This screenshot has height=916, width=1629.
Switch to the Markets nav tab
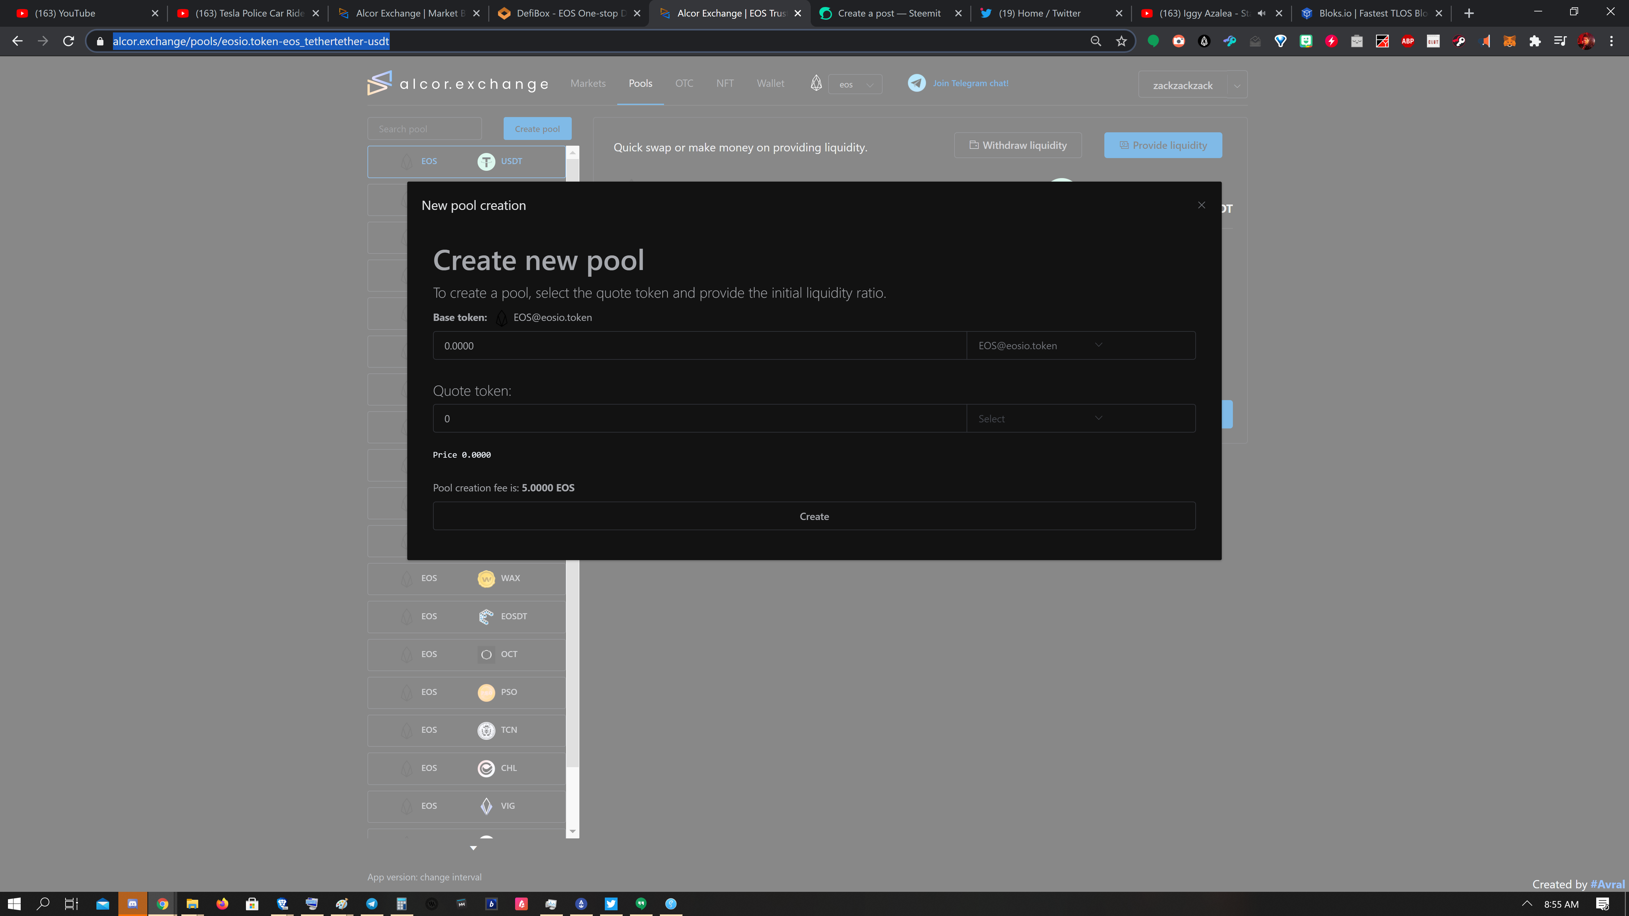(588, 83)
